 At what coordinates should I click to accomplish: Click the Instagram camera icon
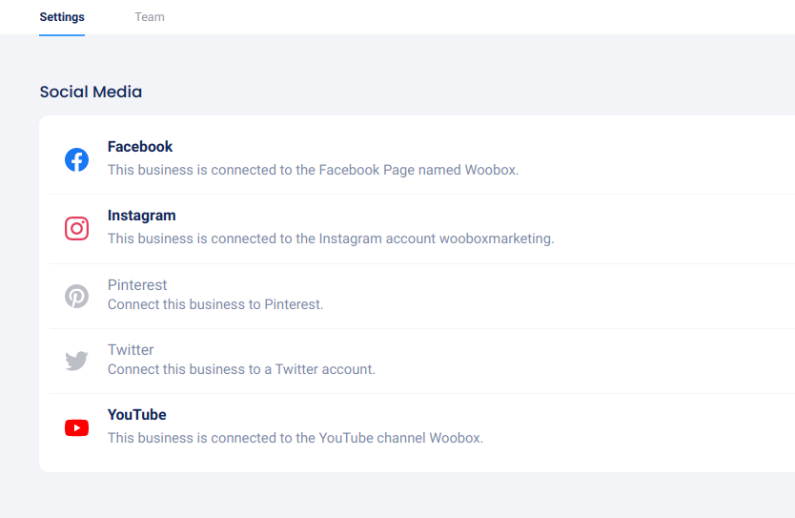click(76, 228)
